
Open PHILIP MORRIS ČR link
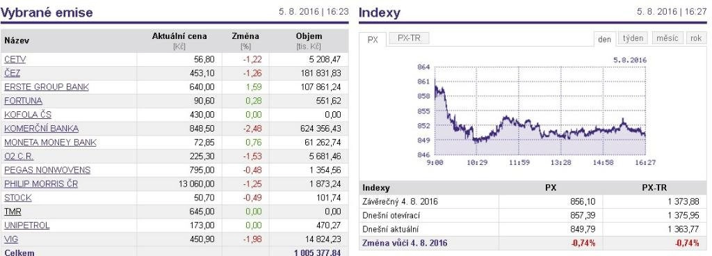click(41, 184)
